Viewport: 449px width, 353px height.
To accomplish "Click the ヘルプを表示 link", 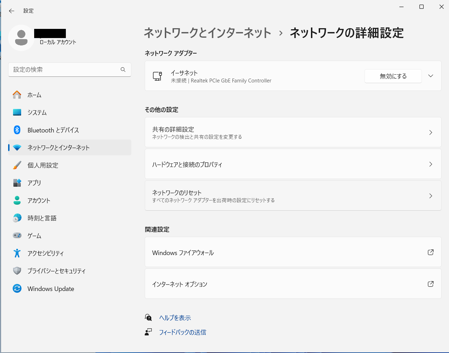I will point(175,318).
